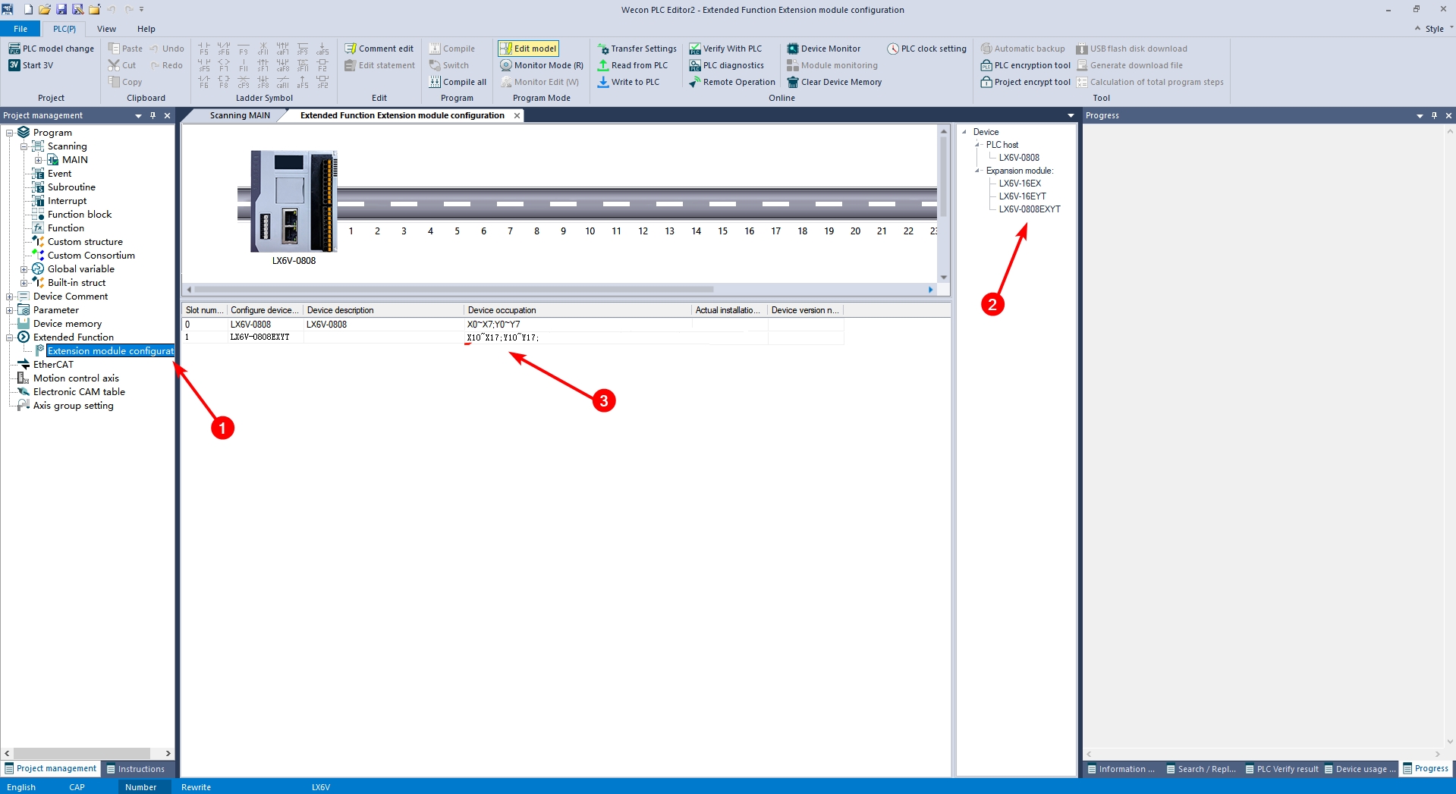Click the Start 3V icon
Viewport: 1456px width, 794px height.
14,65
